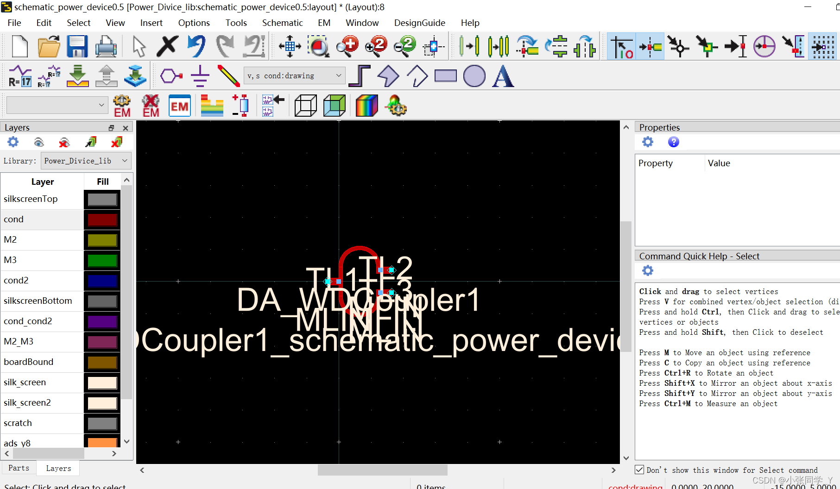
Task: Click the canvas horizontal scrollbar thumb
Action: [382, 470]
